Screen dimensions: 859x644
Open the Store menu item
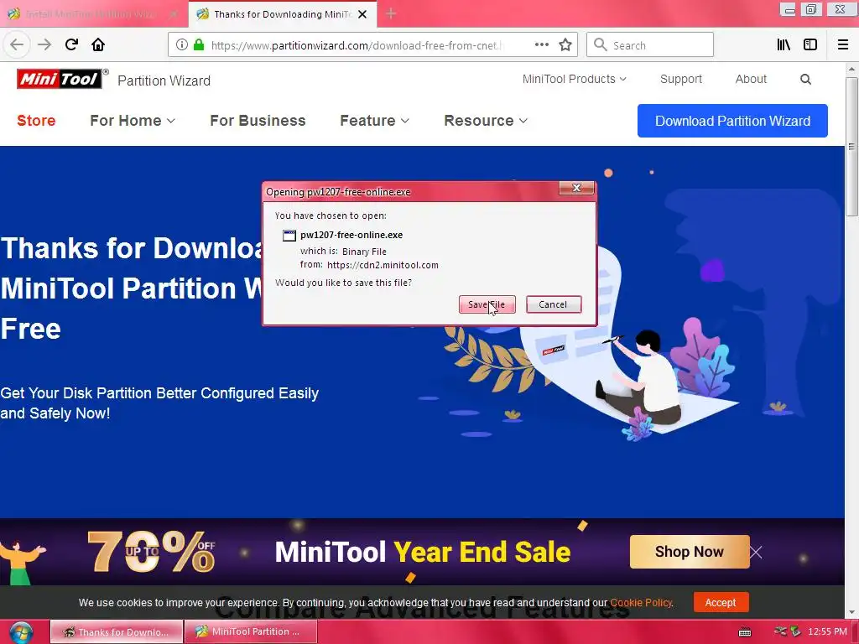pyautogui.click(x=36, y=121)
